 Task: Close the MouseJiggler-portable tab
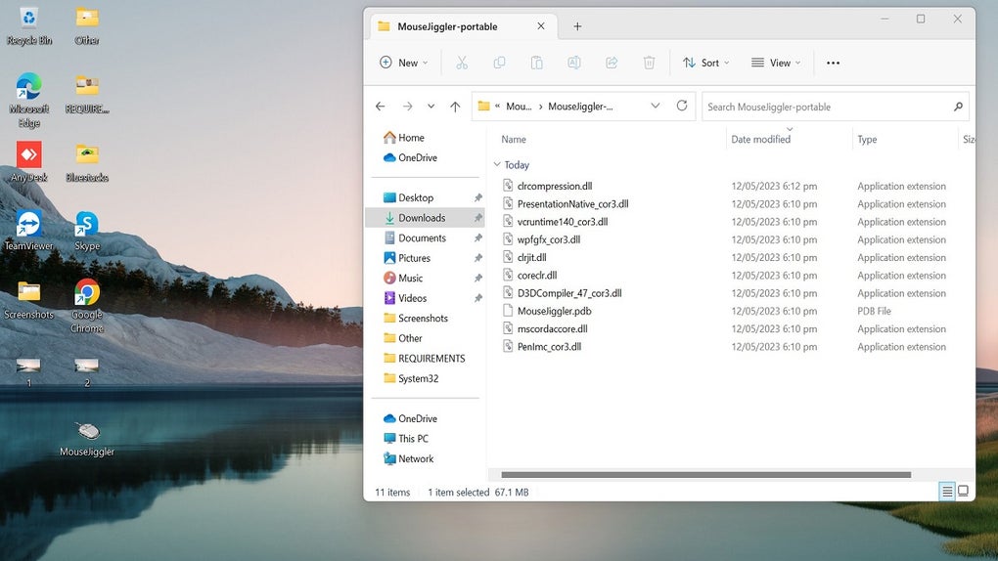tap(540, 26)
